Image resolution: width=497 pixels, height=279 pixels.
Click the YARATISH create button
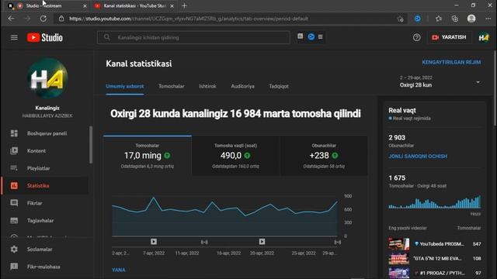click(x=449, y=37)
